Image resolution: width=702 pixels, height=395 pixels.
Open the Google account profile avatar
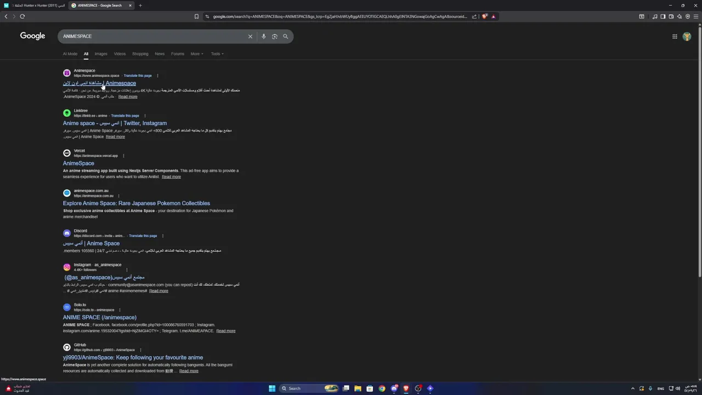coord(687,36)
